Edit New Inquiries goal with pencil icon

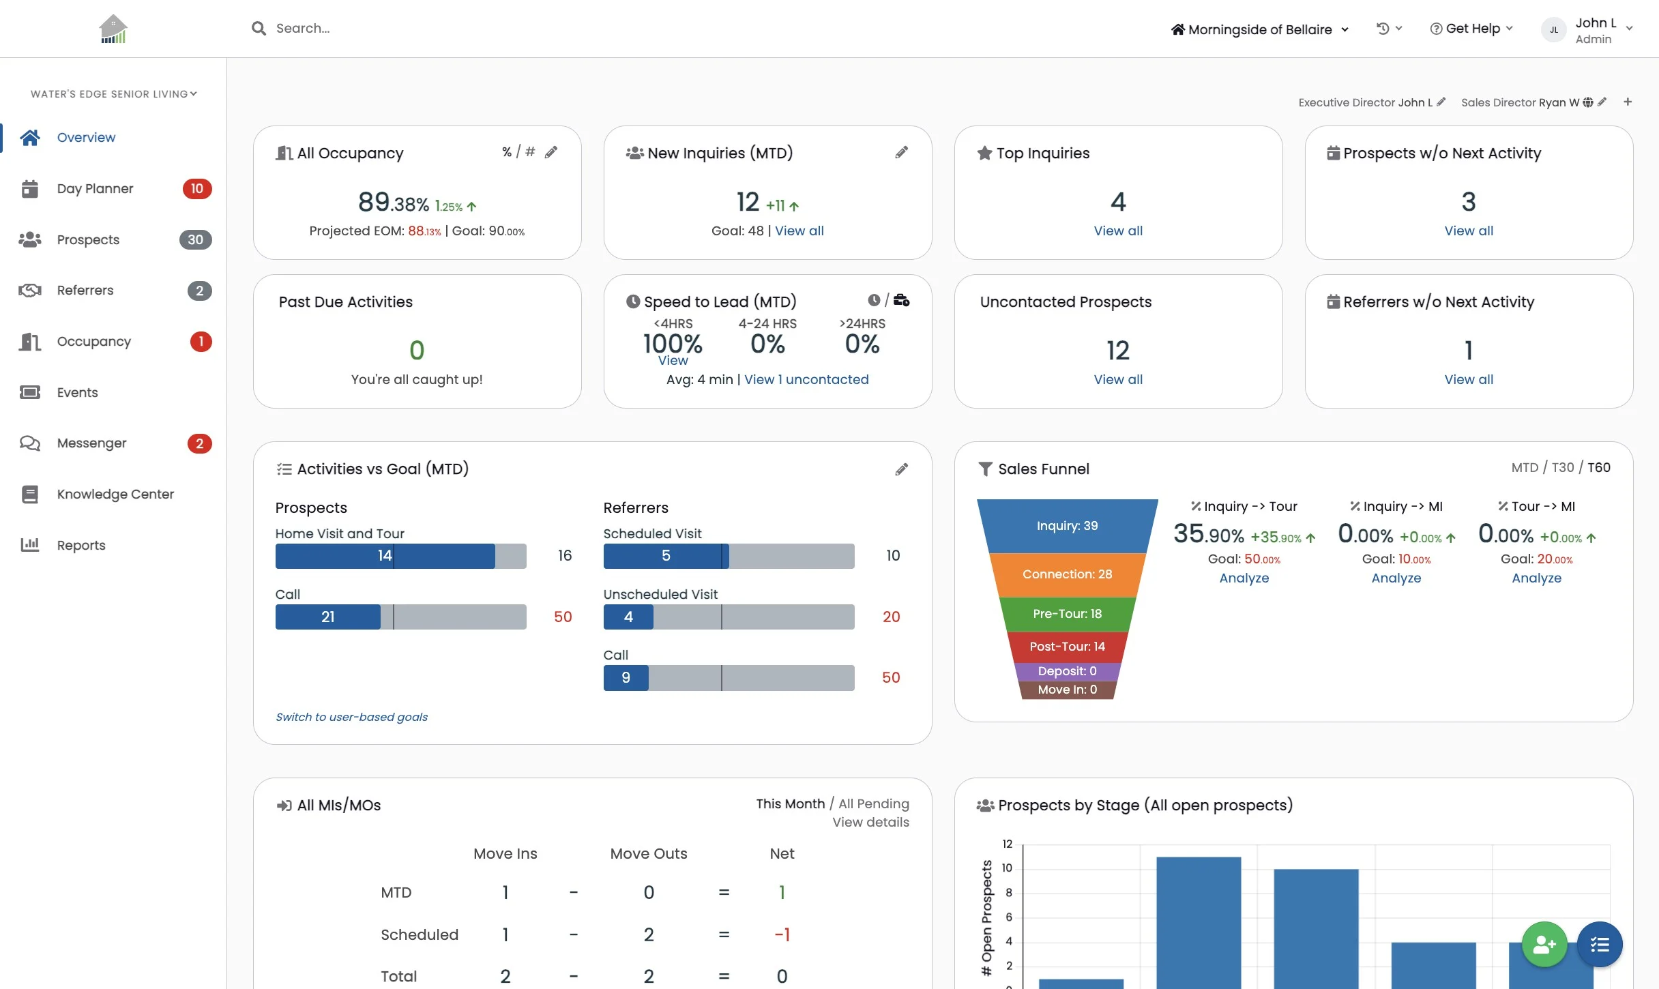pos(901,152)
